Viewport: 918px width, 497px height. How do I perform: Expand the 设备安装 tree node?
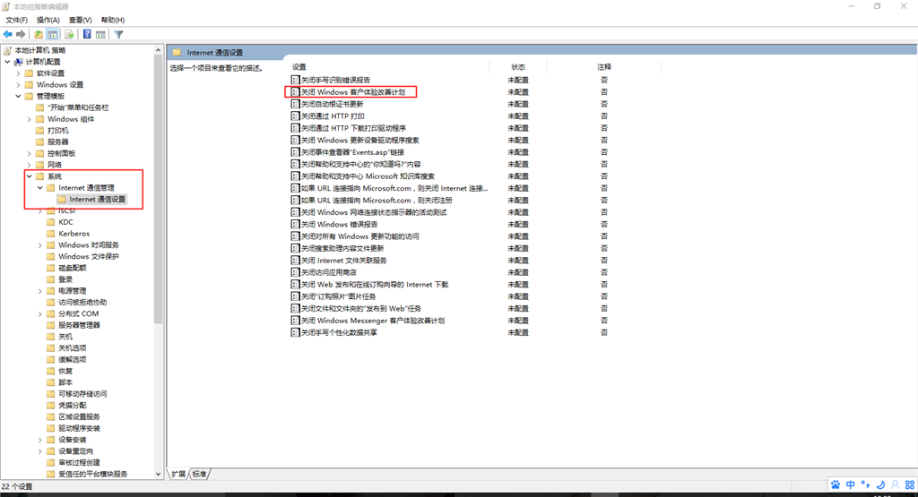39,440
